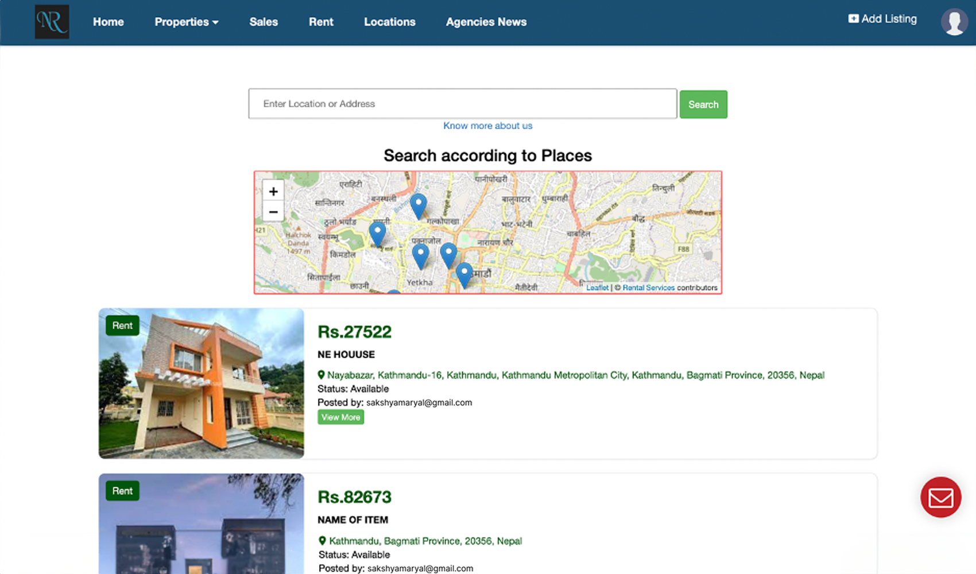
Task: Click the NR site logo
Action: [52, 22]
